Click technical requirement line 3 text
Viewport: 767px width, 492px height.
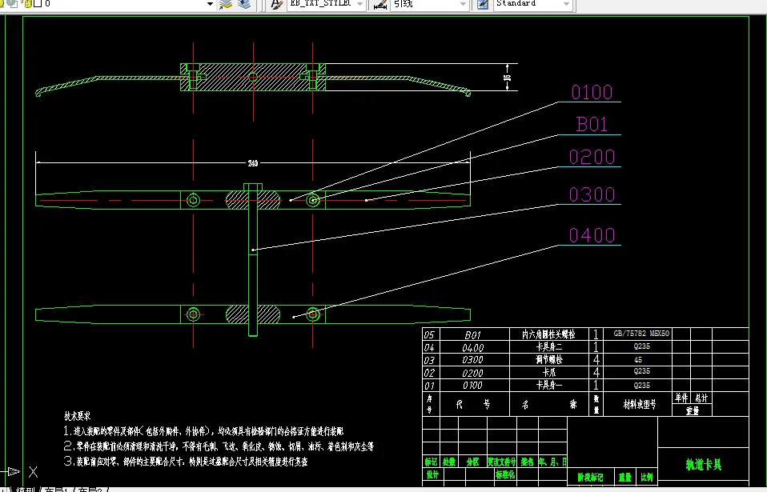pyautogui.click(x=186, y=462)
